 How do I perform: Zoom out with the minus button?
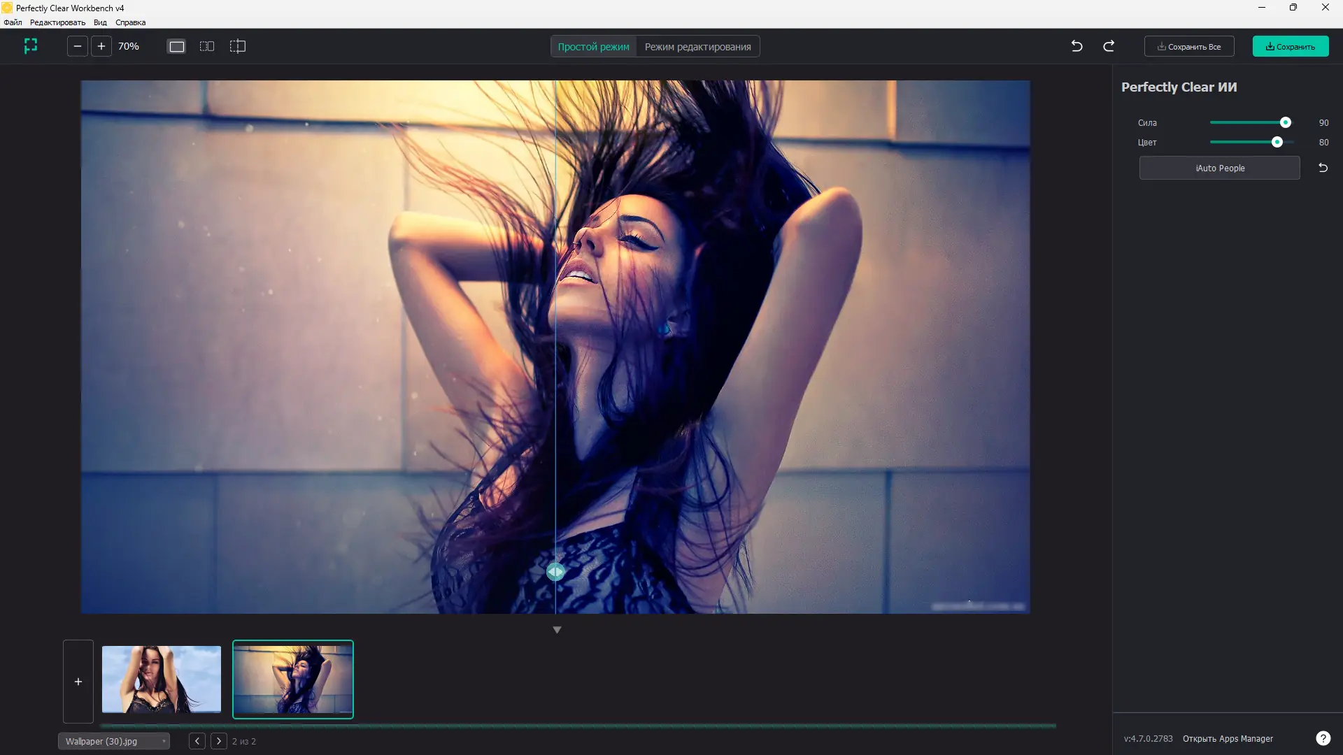pyautogui.click(x=78, y=46)
